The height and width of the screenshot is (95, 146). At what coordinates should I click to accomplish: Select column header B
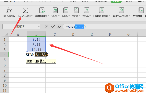click(36, 34)
